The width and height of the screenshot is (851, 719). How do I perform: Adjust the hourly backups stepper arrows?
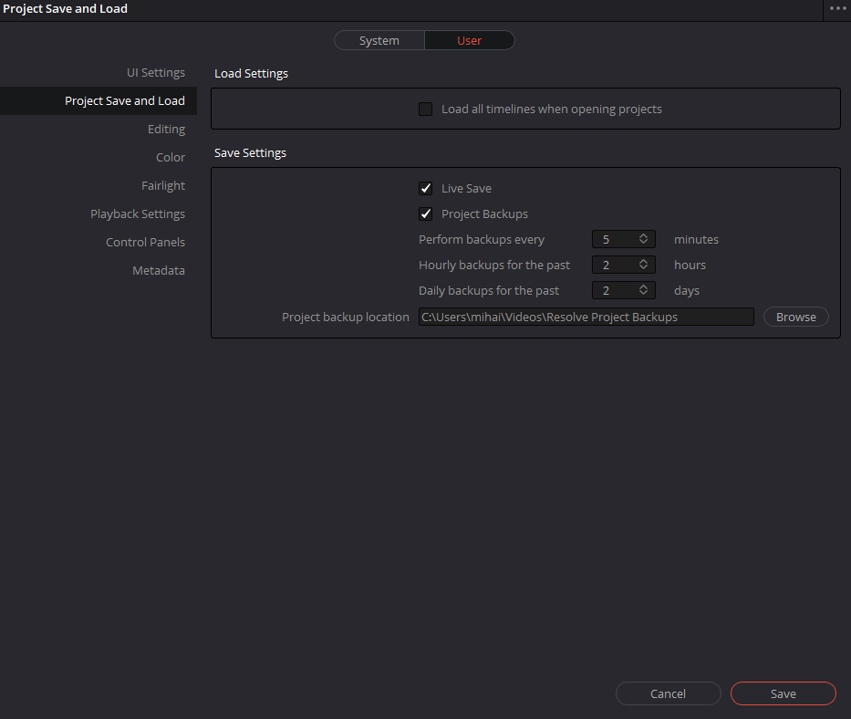643,265
